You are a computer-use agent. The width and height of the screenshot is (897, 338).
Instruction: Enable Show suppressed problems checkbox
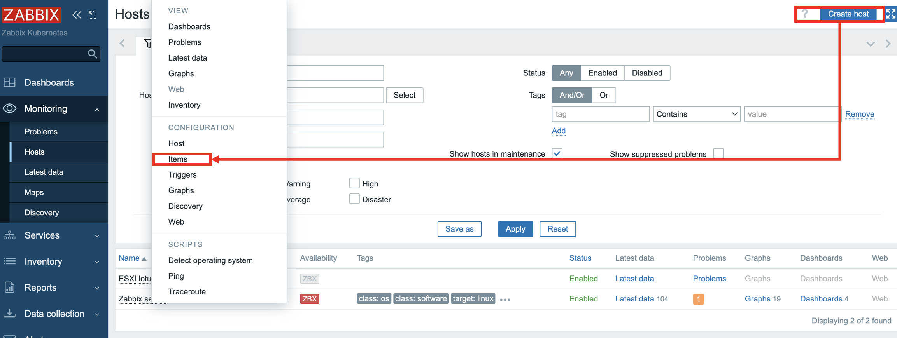[718, 153]
